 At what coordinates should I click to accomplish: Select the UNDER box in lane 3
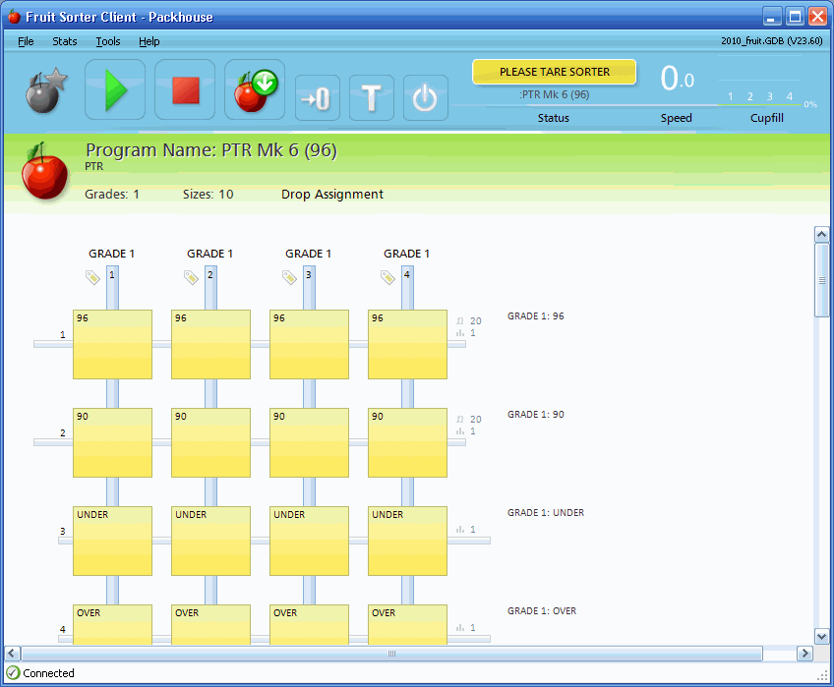pyautogui.click(x=310, y=541)
